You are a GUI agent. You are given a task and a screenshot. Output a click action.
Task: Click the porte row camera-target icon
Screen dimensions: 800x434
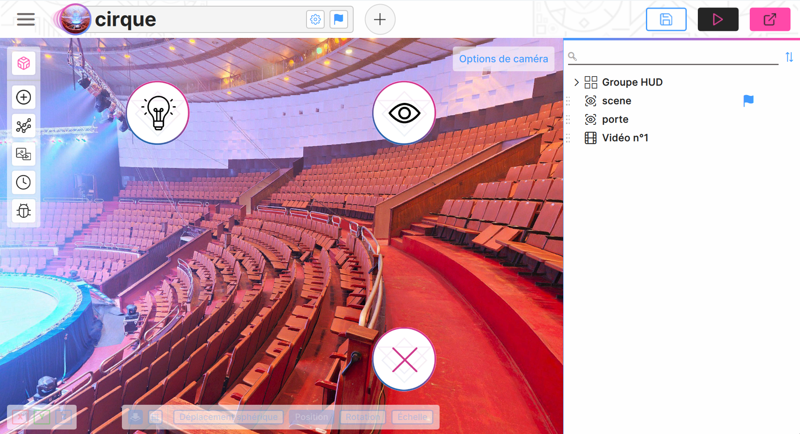[x=591, y=119]
